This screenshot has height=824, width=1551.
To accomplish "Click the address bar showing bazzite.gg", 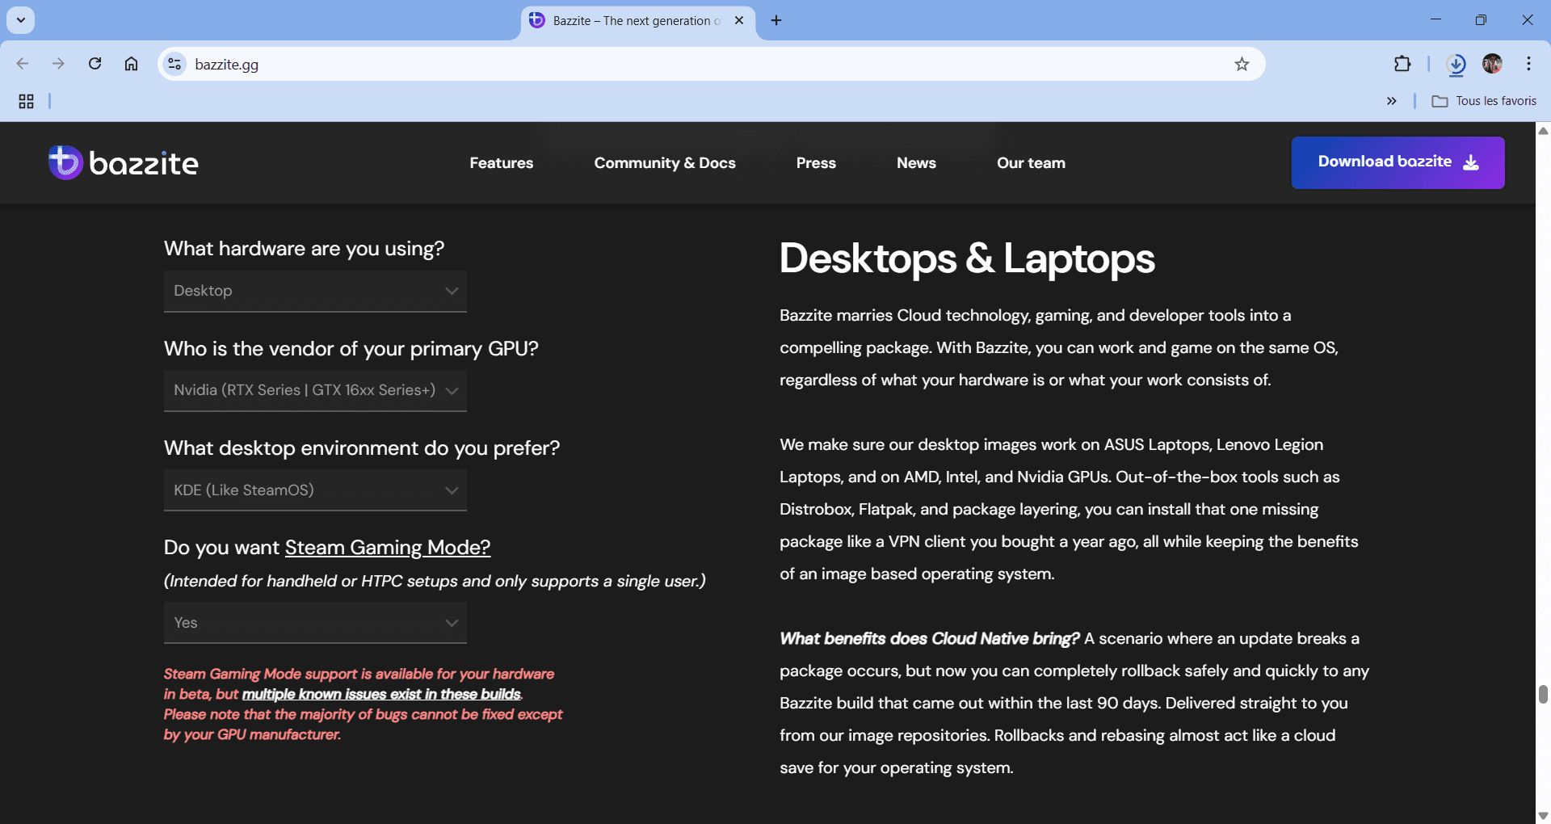I will pos(711,64).
